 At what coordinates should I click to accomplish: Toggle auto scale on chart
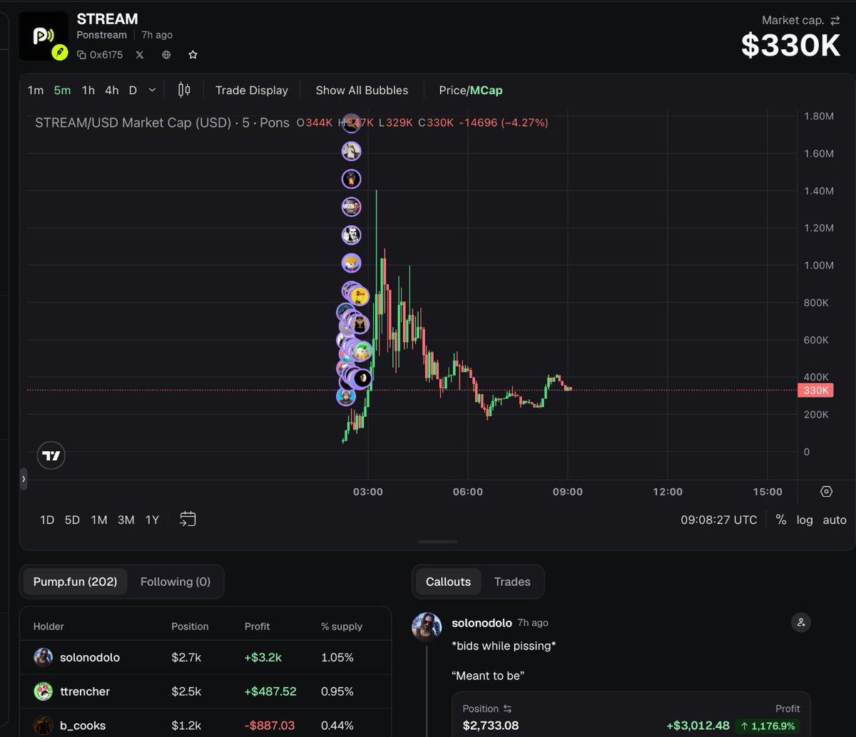(835, 520)
